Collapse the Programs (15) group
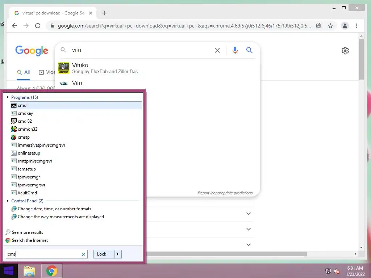This screenshot has height=278, width=371. [x=8, y=97]
